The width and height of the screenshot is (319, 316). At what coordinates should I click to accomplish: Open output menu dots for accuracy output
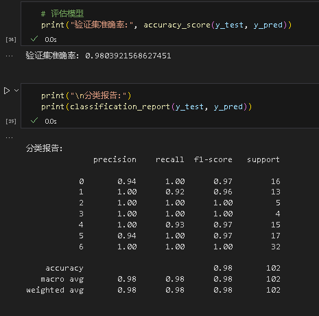[10, 56]
